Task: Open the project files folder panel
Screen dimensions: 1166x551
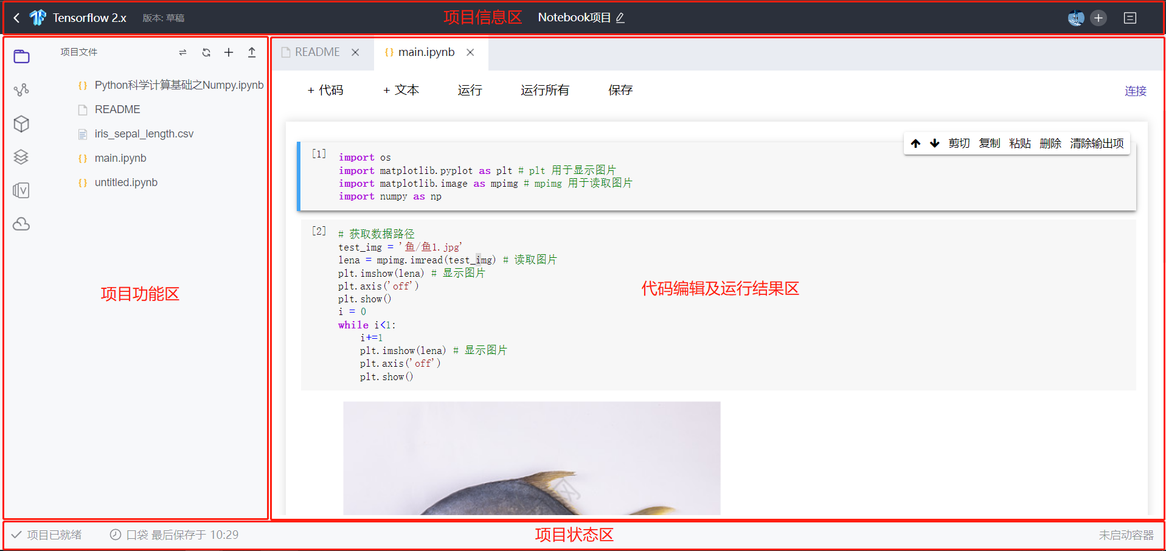Action: [x=21, y=55]
